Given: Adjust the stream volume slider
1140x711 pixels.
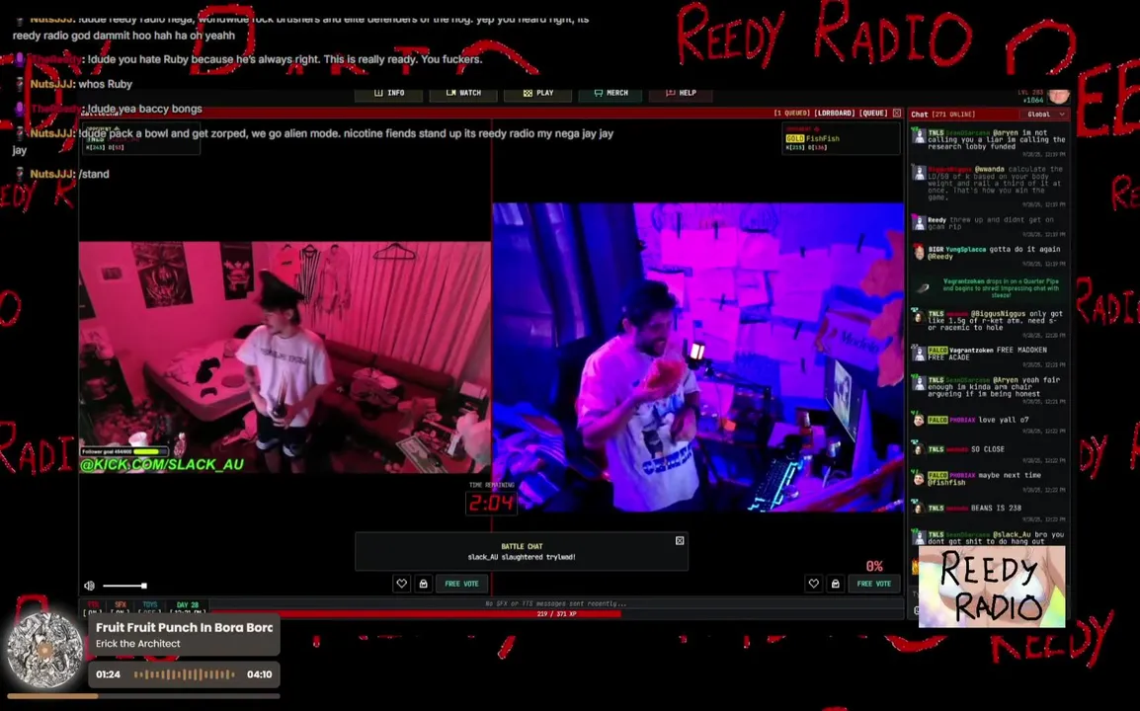Looking at the screenshot, I should [124, 586].
